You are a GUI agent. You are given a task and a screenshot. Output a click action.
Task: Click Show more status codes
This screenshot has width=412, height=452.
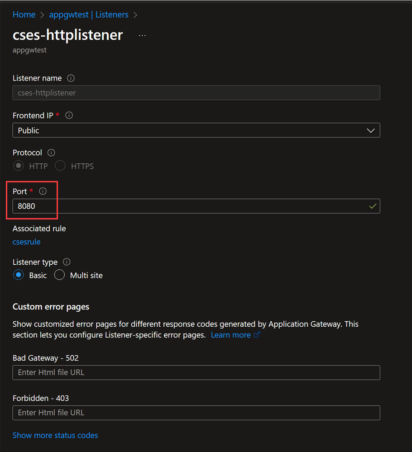coord(55,435)
